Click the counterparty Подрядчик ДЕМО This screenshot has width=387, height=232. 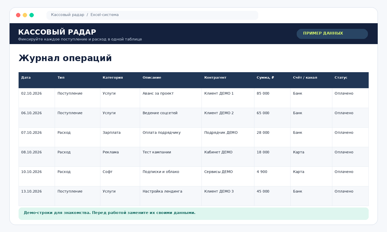228,137
